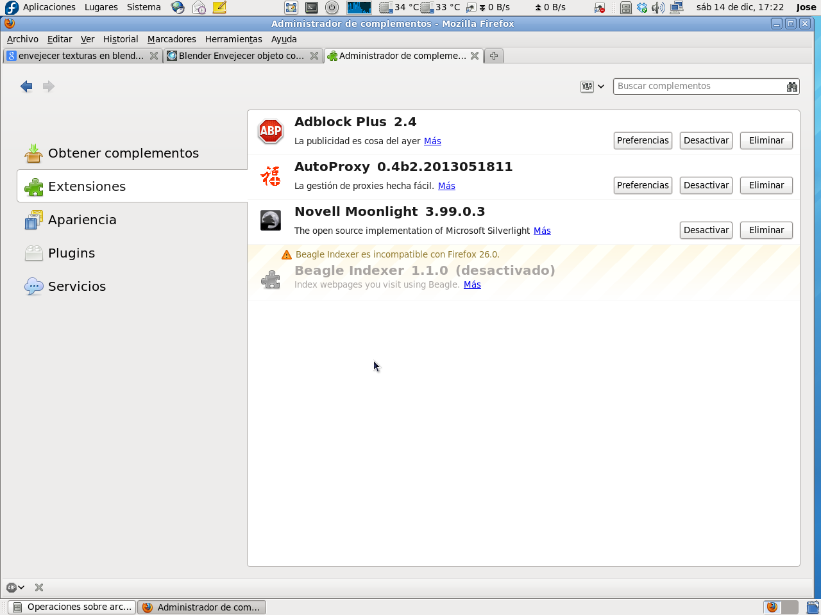Click the Beagle Indexer incompatibility warning icon

(x=287, y=255)
